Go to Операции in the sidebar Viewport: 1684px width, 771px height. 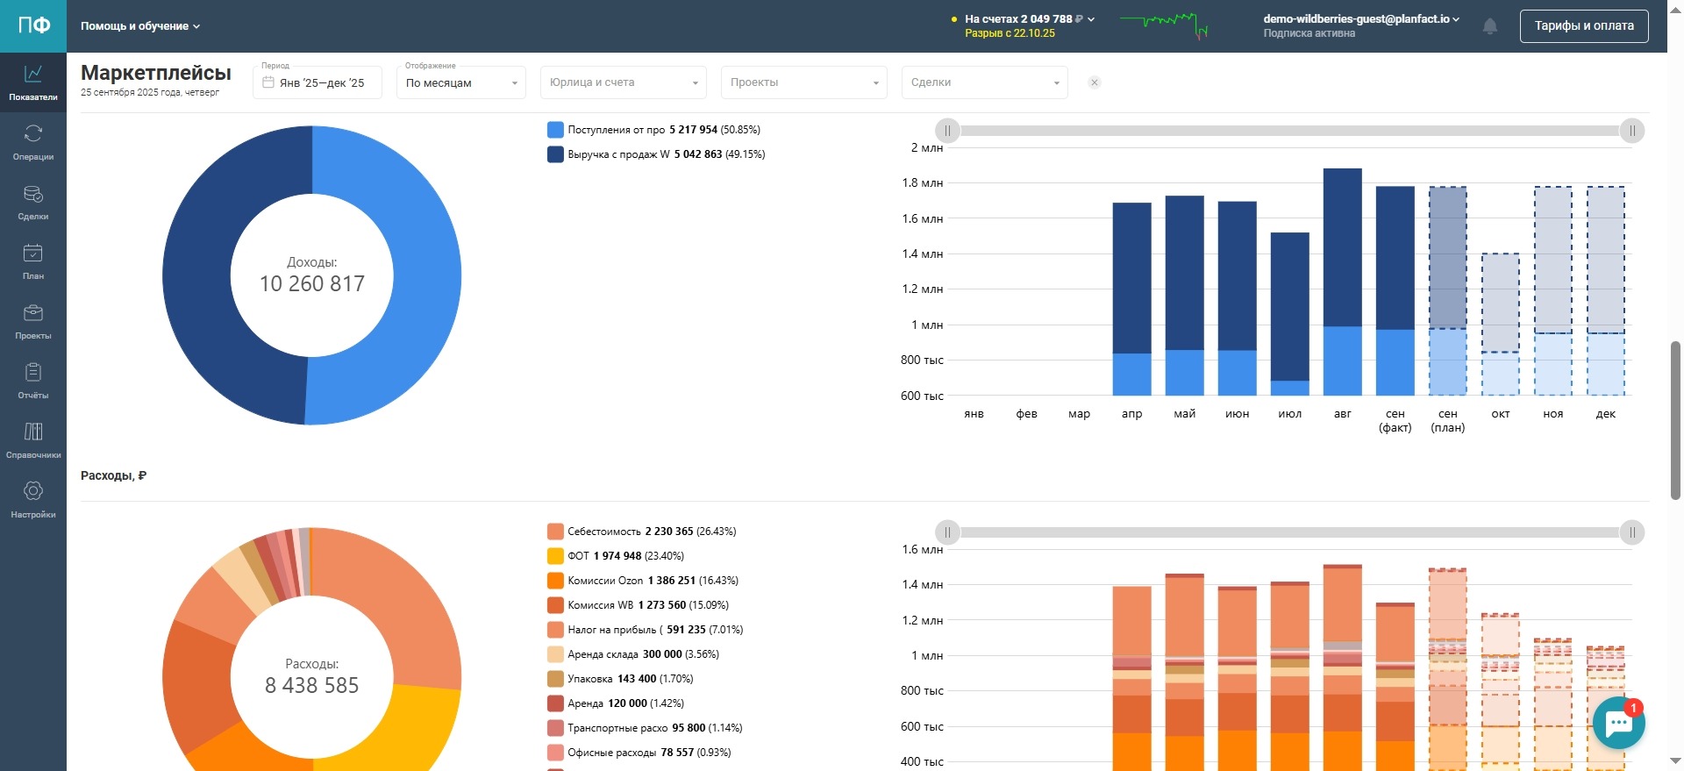point(33,142)
